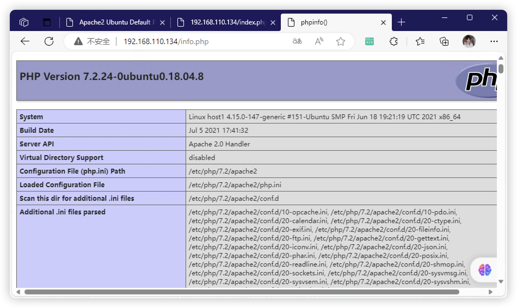Add this page to favorites star
This screenshot has width=517, height=308.
pyautogui.click(x=340, y=41)
